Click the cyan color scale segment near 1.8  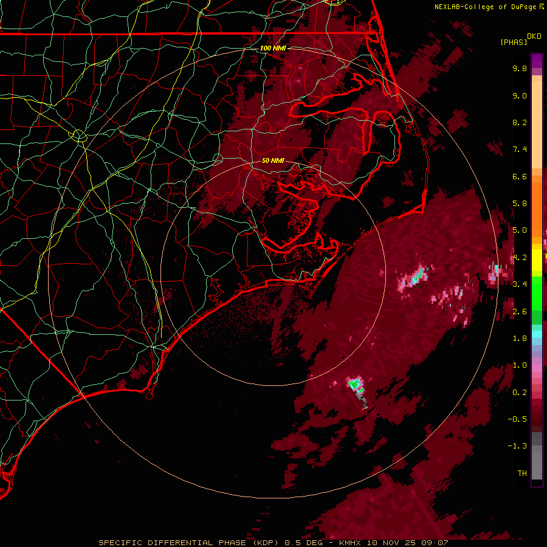click(x=537, y=334)
